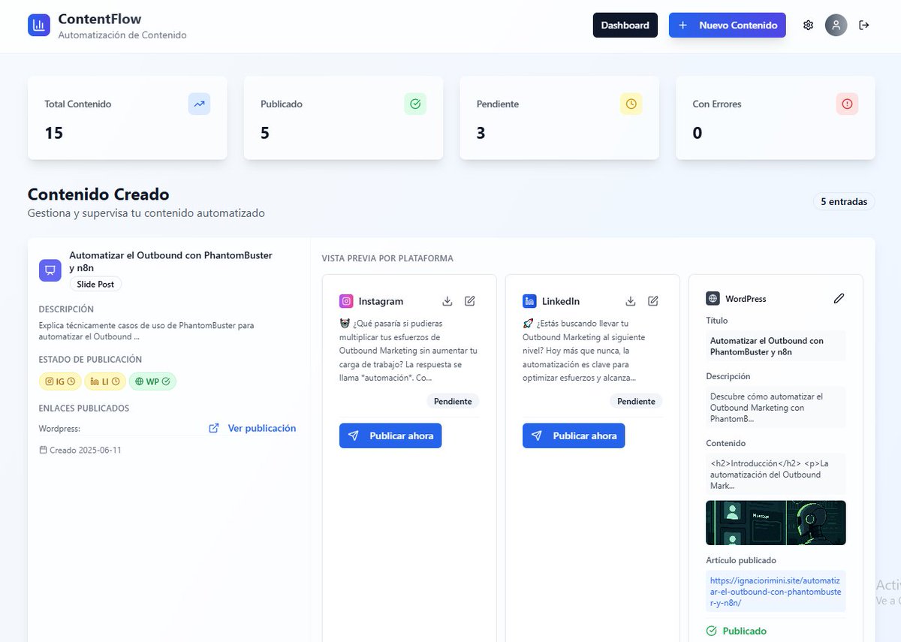Publish the LinkedIn post now
The width and height of the screenshot is (901, 642).
(574, 436)
